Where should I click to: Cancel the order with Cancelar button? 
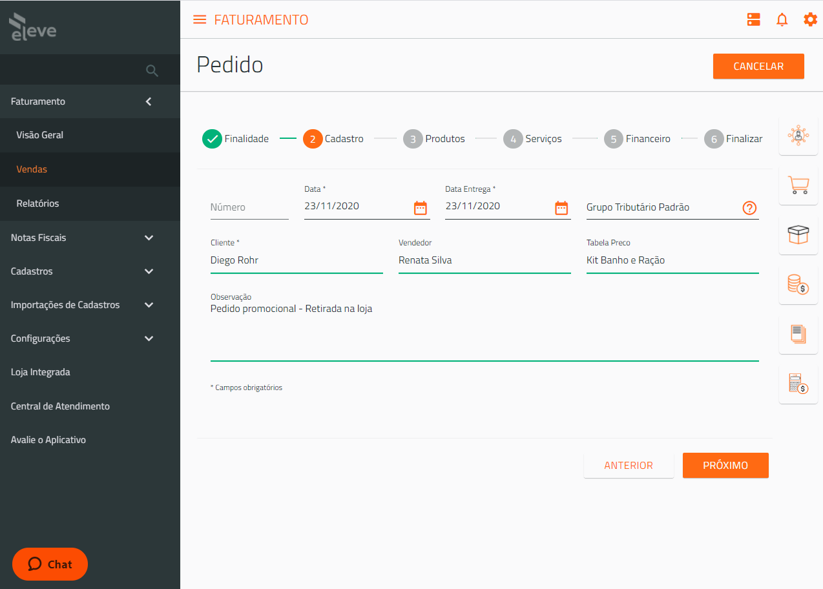tap(758, 67)
